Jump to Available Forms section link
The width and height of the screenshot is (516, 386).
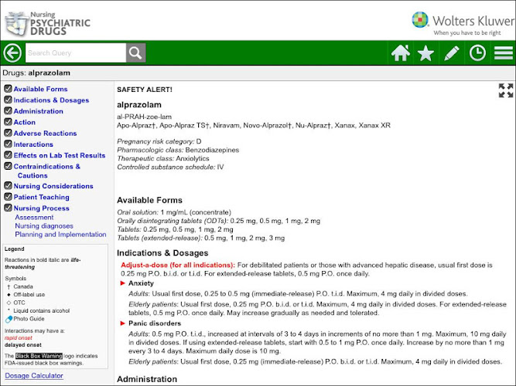tap(40, 89)
